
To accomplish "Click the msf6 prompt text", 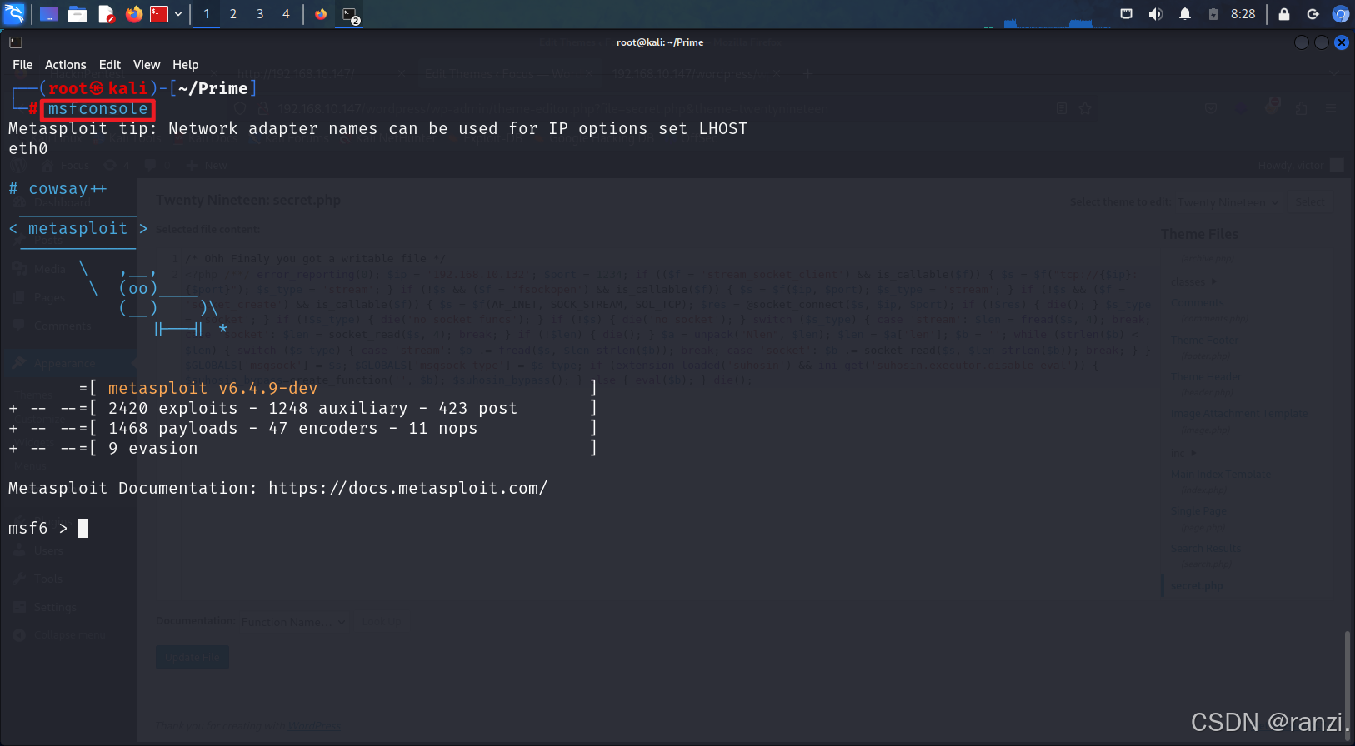I will pos(28,529).
